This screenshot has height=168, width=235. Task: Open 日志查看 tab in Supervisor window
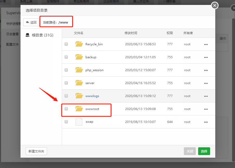point(12,34)
